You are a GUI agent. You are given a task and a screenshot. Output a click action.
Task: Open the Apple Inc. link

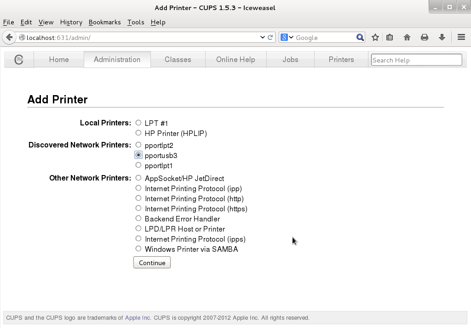pos(138,318)
